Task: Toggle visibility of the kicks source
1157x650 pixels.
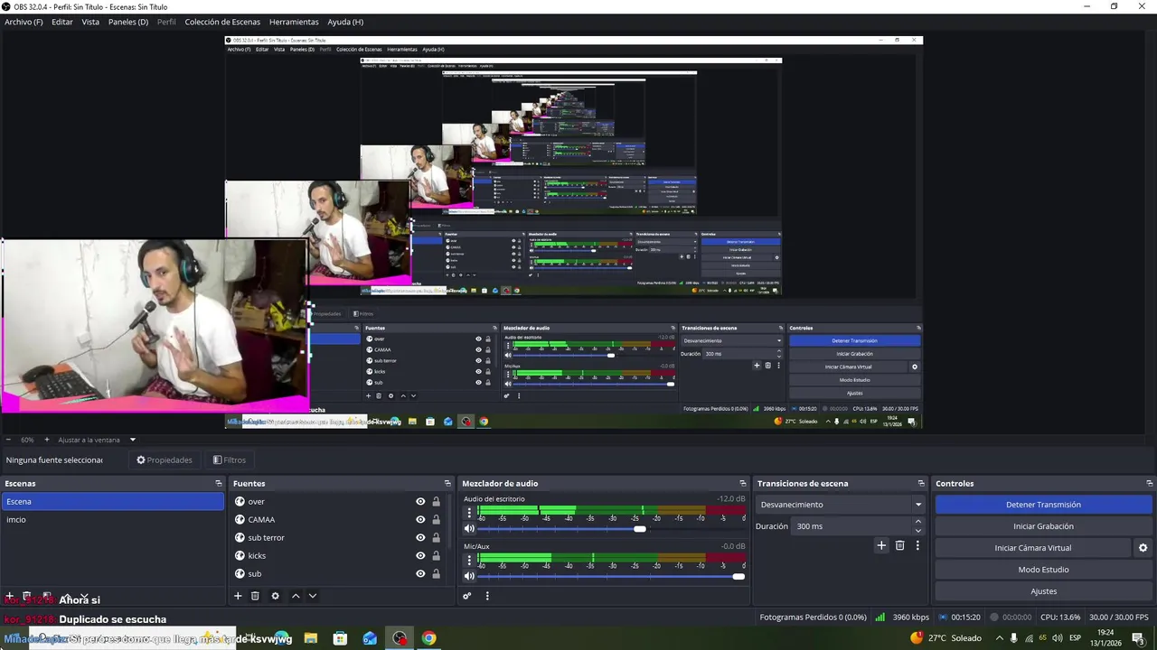Action: click(420, 556)
